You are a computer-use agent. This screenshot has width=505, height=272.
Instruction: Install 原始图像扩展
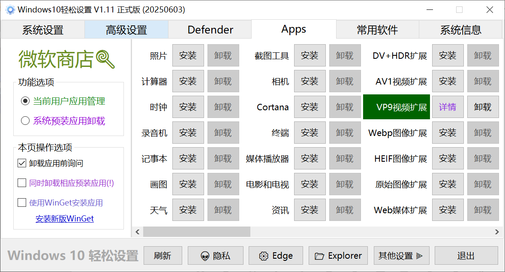coord(448,184)
